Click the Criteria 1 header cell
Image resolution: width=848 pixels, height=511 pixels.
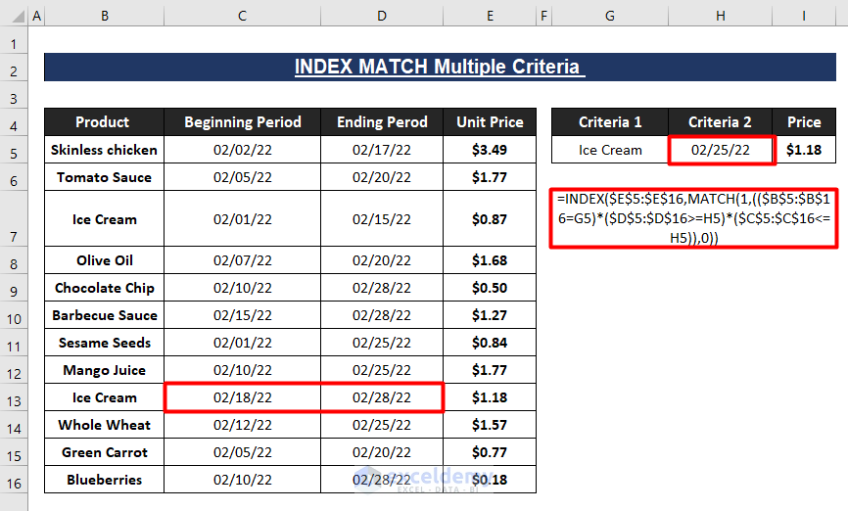pos(610,122)
